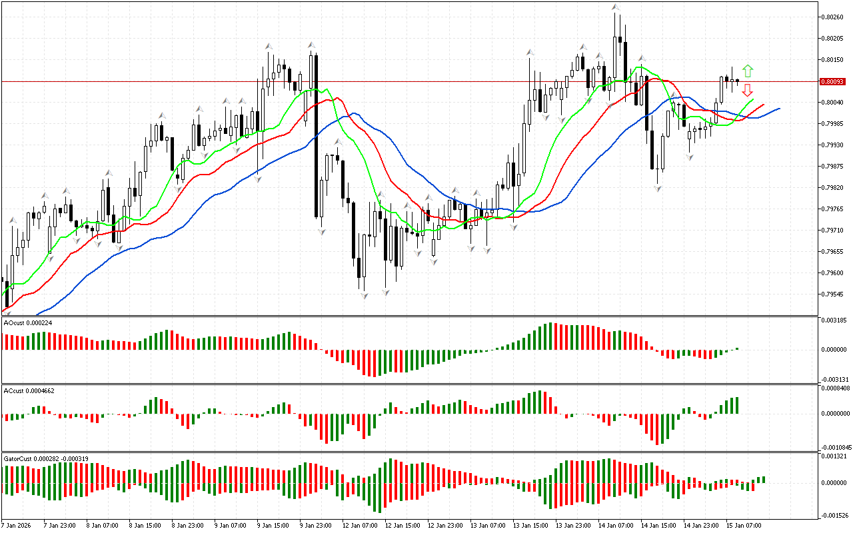Click the green up arrow signal
The image size is (853, 533).
coord(748,70)
